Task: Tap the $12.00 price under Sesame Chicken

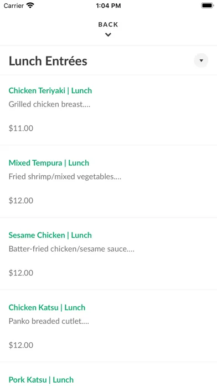Action: pos(21,273)
